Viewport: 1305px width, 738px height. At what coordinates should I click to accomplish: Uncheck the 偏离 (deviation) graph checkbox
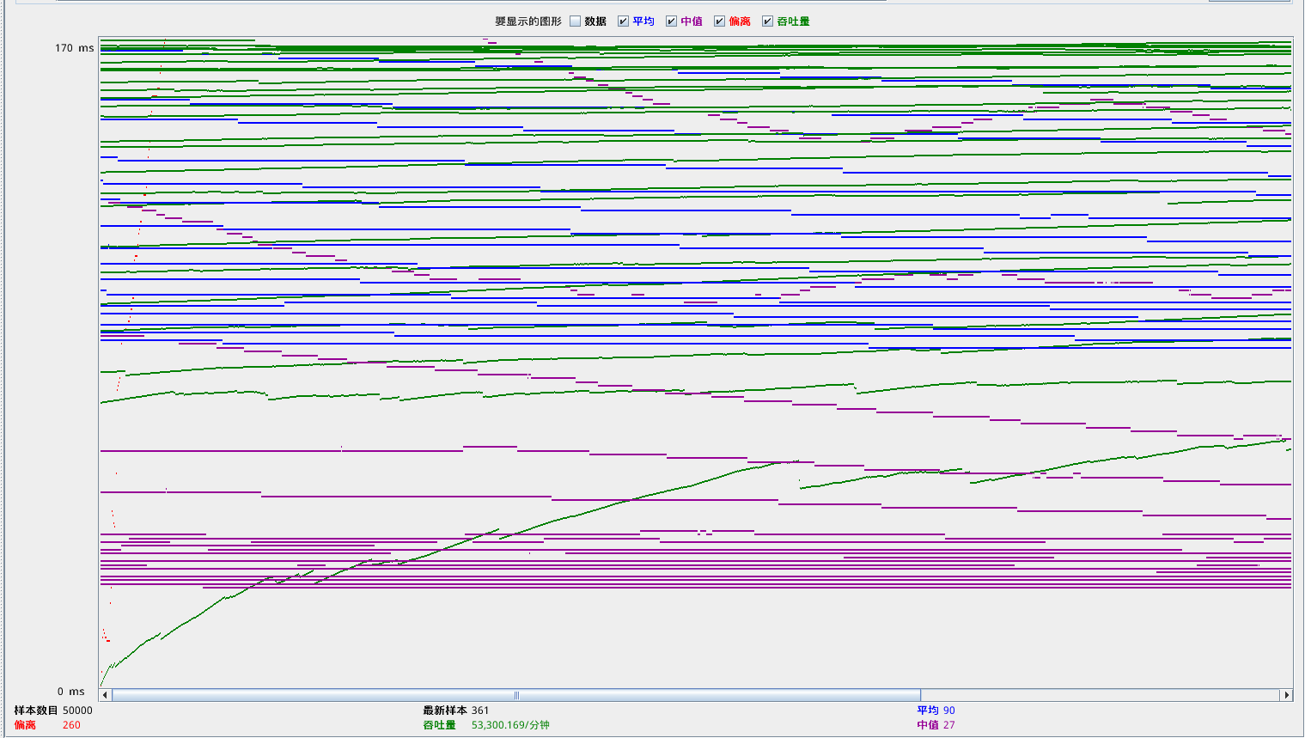(x=720, y=21)
